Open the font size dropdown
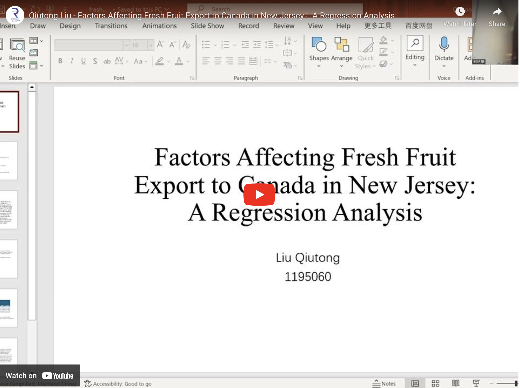This screenshot has width=520, height=388. pos(151,45)
